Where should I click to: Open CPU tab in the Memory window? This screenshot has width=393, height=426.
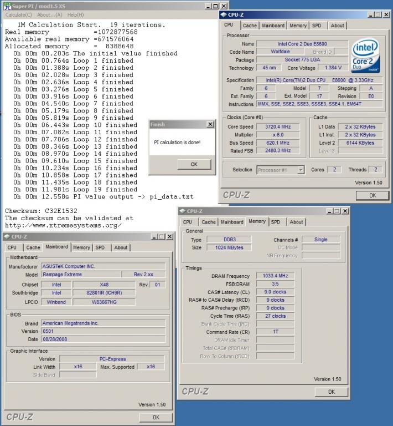(x=187, y=222)
